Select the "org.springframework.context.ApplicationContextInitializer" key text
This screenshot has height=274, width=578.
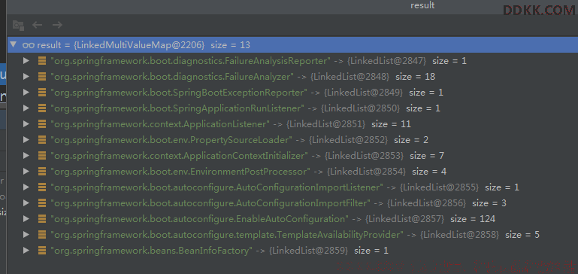[179, 156]
